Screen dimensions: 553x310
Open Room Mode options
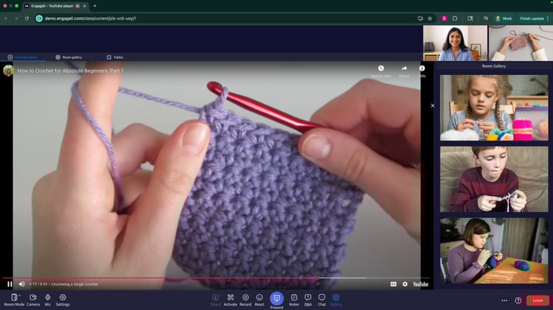point(14,298)
